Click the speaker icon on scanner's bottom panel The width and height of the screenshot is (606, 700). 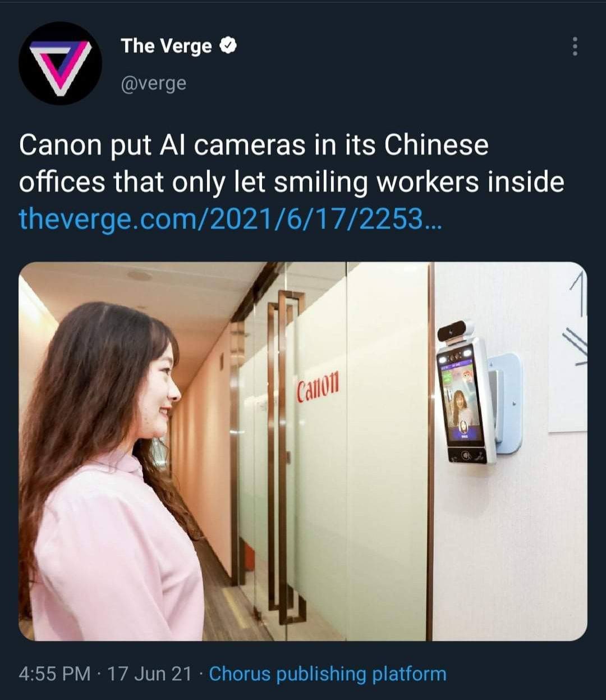coord(466,455)
